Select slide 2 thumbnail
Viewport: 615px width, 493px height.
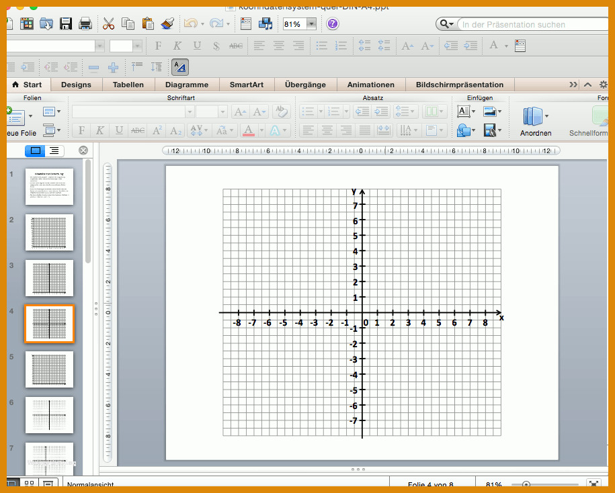point(50,232)
